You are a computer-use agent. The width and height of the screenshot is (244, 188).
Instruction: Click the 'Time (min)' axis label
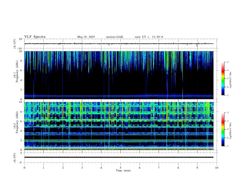(123, 170)
